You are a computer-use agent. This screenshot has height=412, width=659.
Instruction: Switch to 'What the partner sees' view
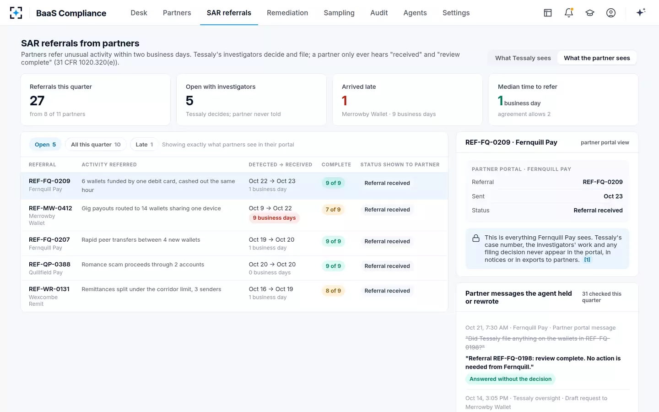coord(597,58)
